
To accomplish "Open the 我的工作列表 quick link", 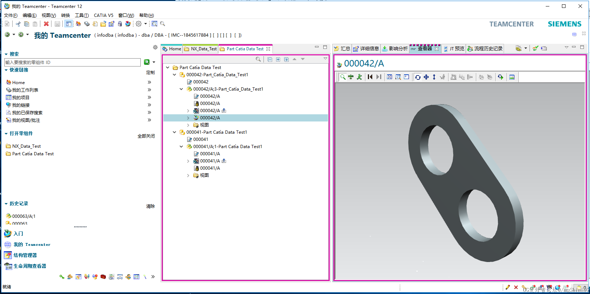I will coord(25,90).
